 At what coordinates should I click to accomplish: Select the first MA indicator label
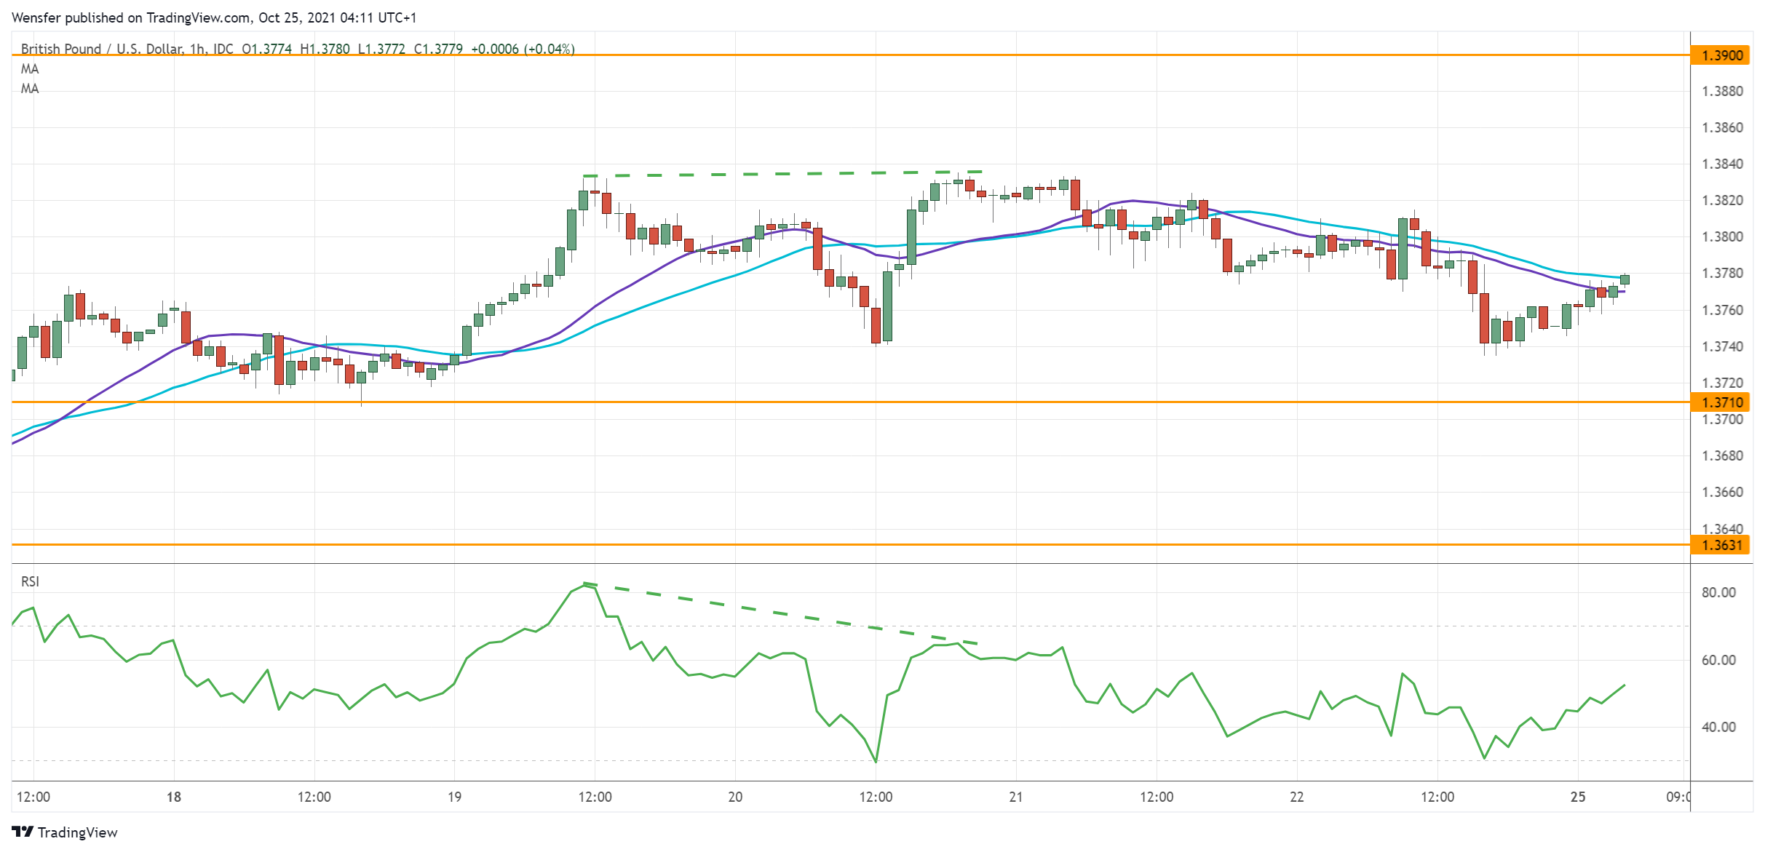pos(30,69)
